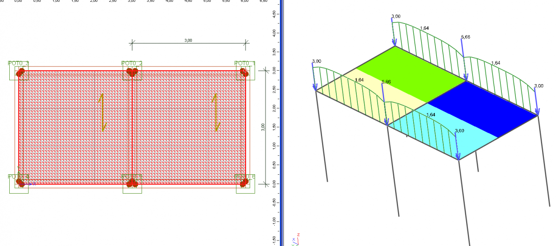The height and width of the screenshot is (246, 556).
Task: Click the 3,00 load value at the far left corner
Action: click(x=316, y=61)
